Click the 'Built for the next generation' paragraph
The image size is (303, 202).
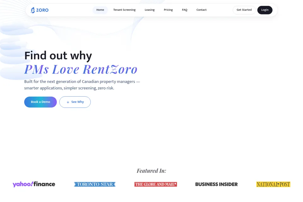[x=82, y=85]
